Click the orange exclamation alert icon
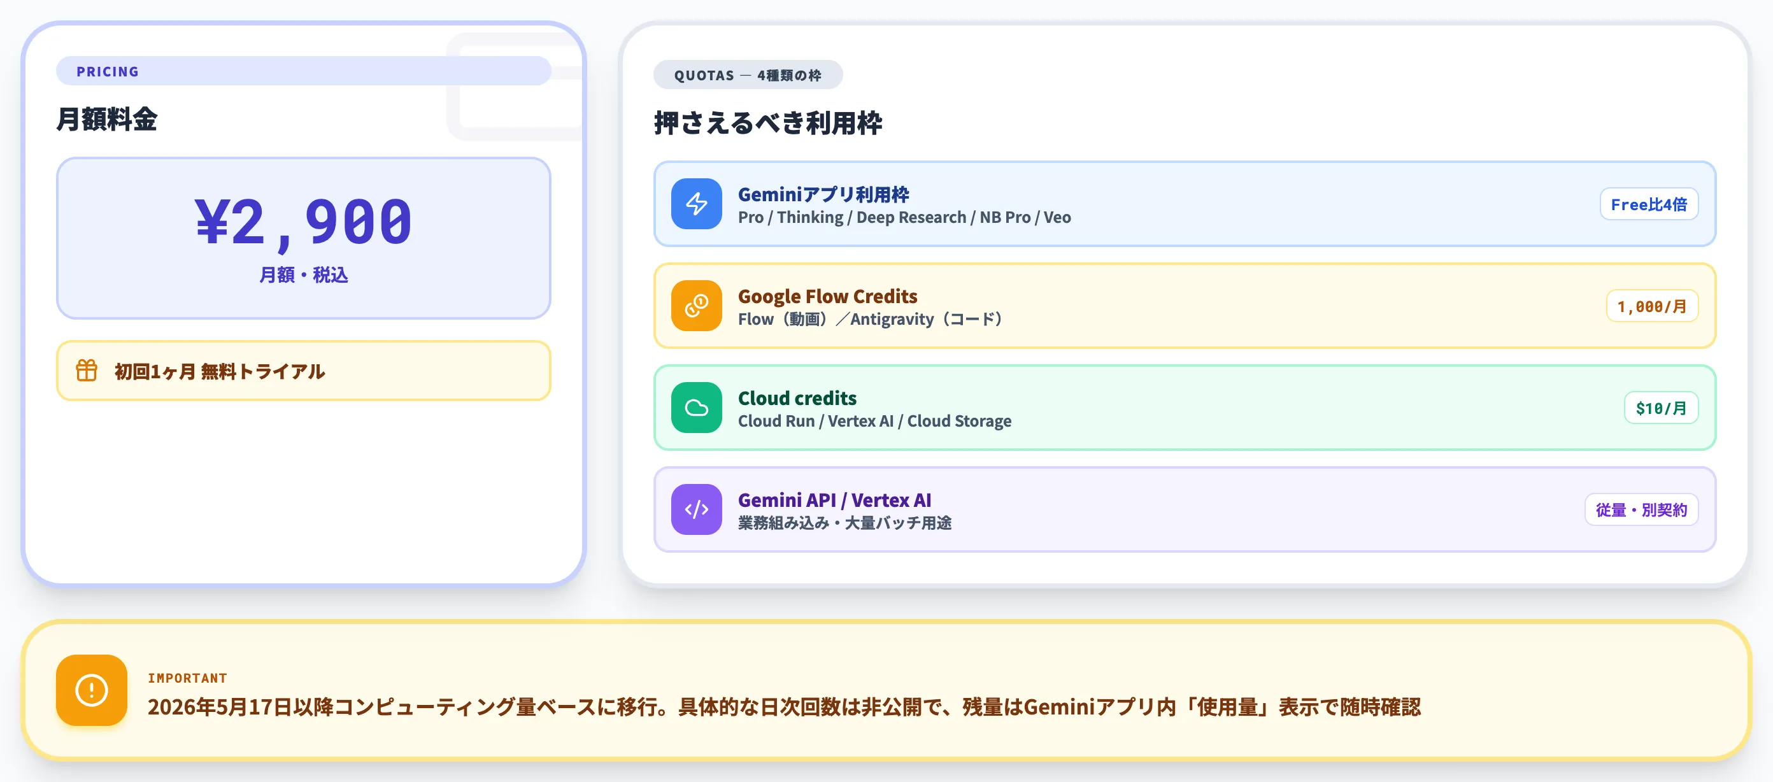The image size is (1773, 782). click(92, 690)
